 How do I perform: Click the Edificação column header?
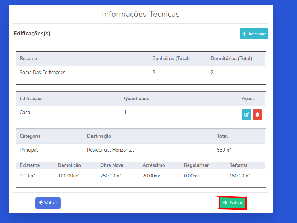coord(31,99)
